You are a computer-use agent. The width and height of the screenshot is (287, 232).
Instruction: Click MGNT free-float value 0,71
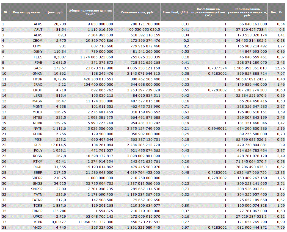(185, 107)
